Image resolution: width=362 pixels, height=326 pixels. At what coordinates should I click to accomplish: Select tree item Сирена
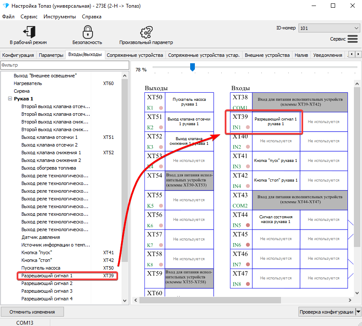tap(21, 91)
